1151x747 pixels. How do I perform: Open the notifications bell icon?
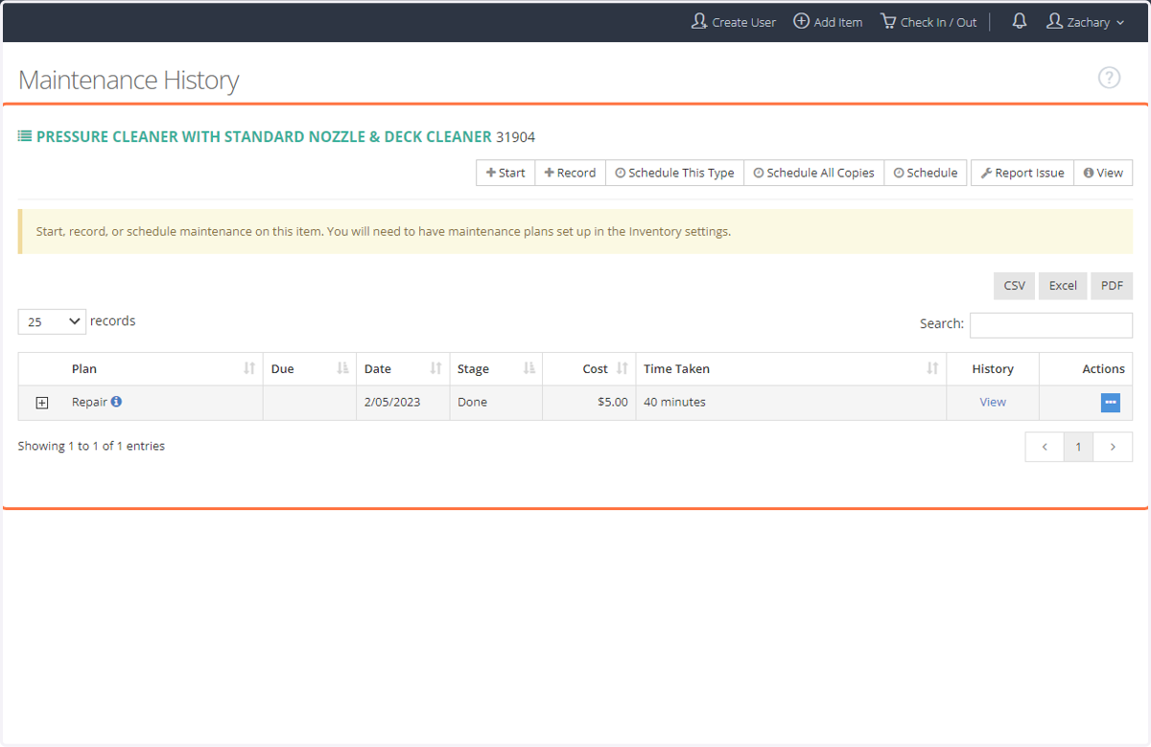click(x=1020, y=21)
